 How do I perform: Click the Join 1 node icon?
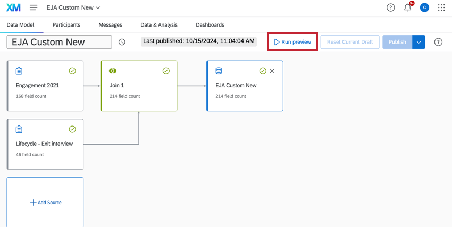[112, 71]
